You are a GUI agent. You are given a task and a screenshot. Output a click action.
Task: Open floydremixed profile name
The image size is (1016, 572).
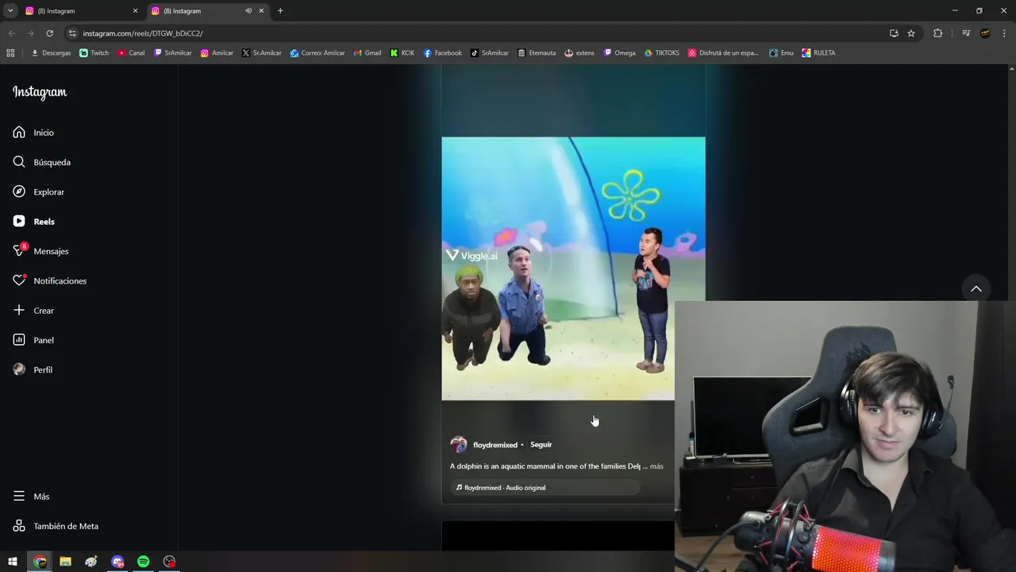(x=495, y=445)
